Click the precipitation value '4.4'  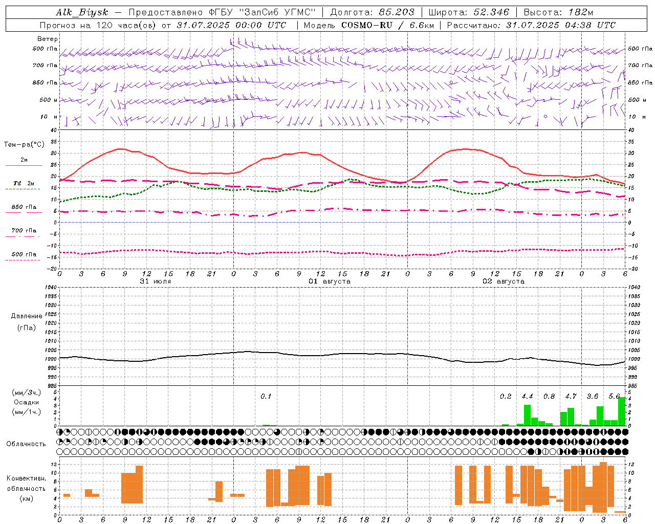click(x=527, y=397)
